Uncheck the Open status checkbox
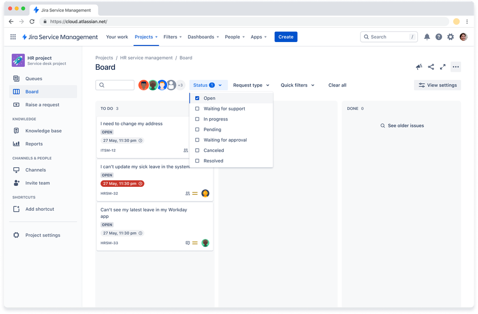 point(197,98)
